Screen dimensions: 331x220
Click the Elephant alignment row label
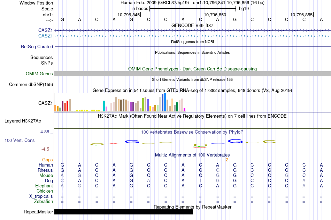point(44,186)
